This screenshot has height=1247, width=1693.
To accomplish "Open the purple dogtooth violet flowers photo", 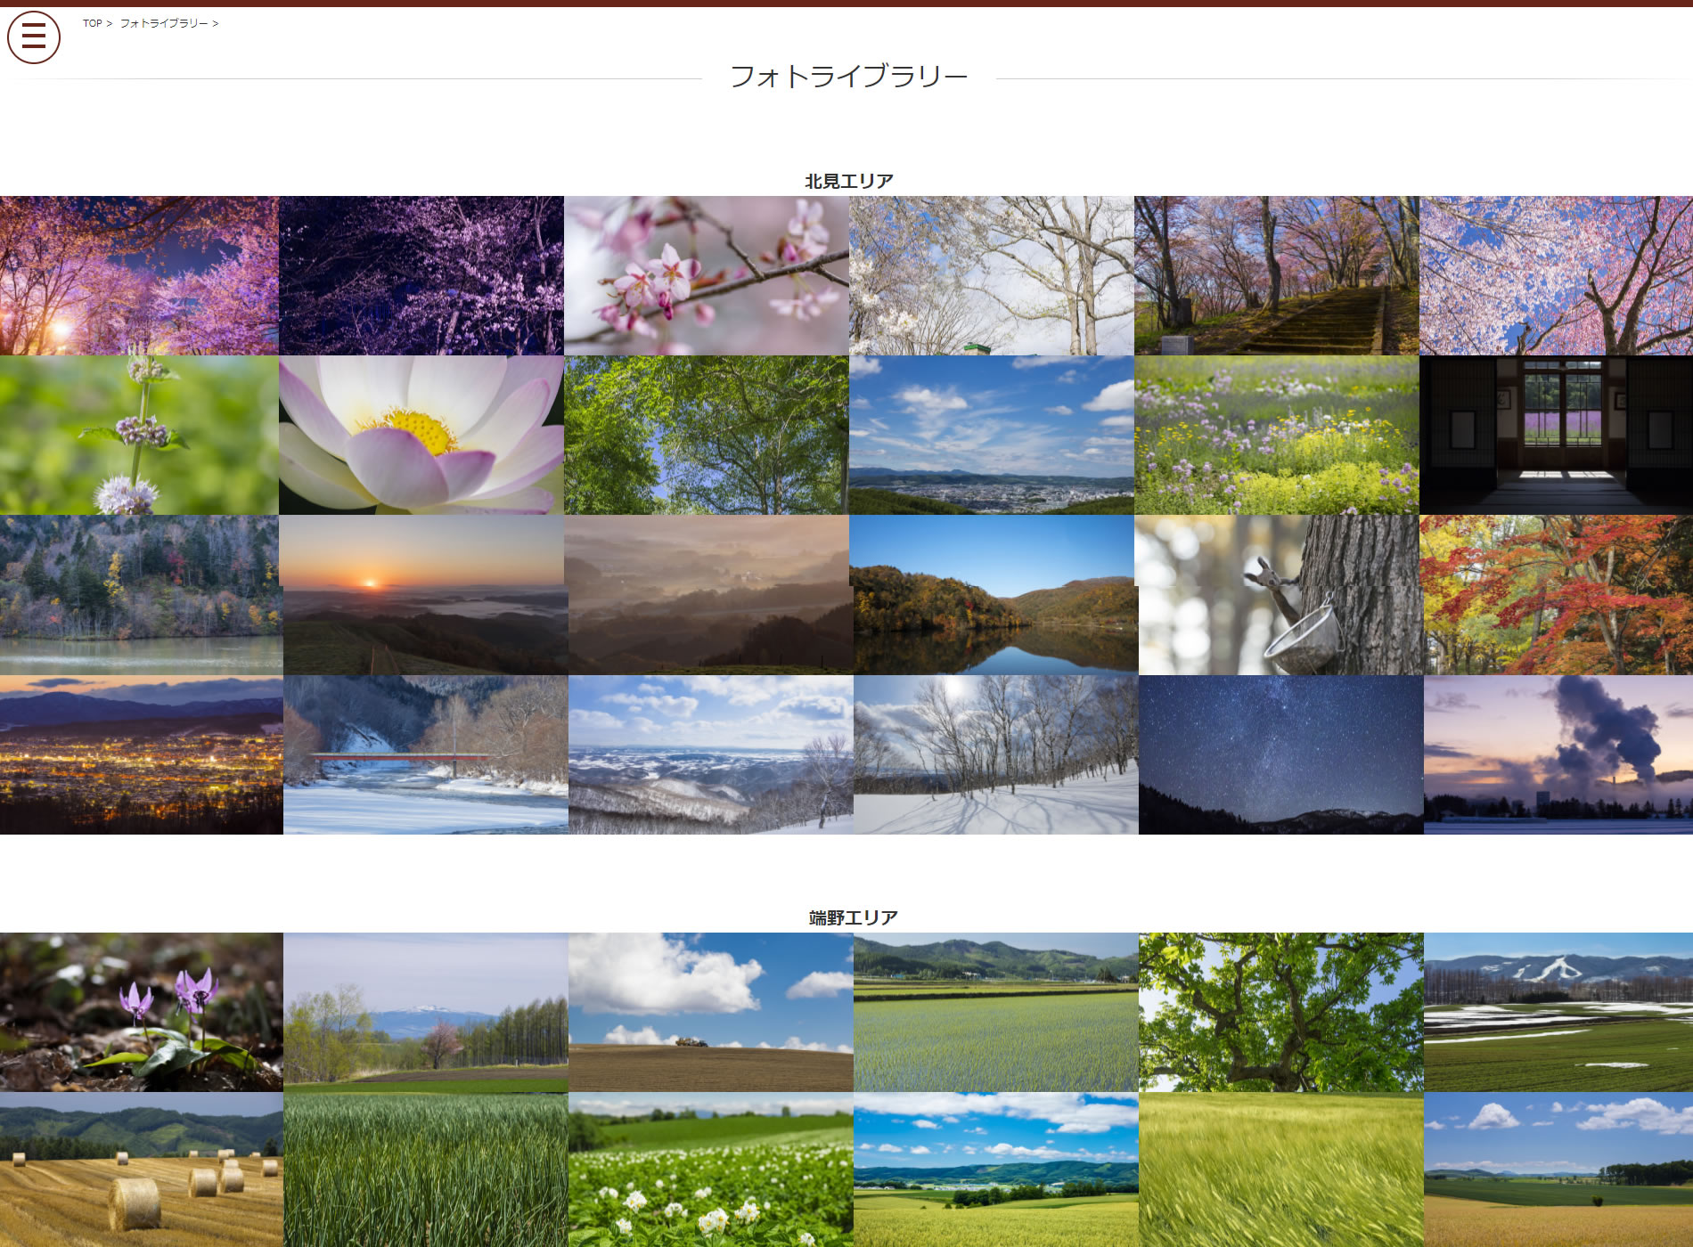I will tap(141, 1012).
